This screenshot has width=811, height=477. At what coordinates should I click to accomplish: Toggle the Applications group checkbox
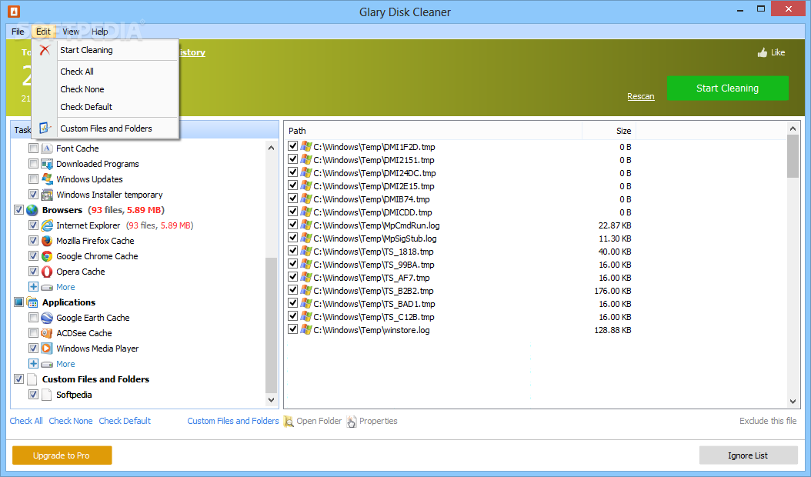(x=18, y=302)
